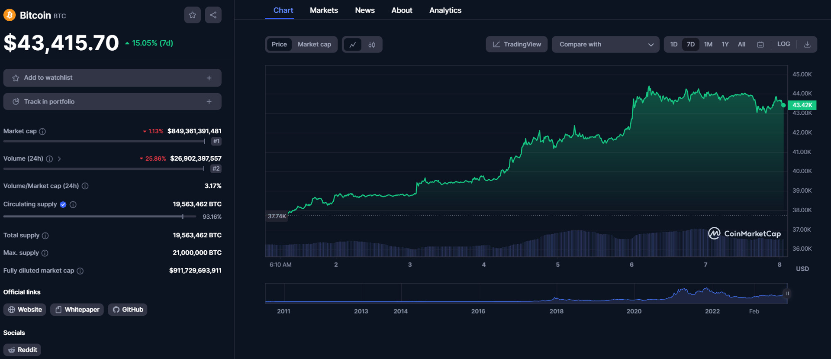Click the Bitcoin logo icon
The width and height of the screenshot is (831, 359).
[x=10, y=15]
